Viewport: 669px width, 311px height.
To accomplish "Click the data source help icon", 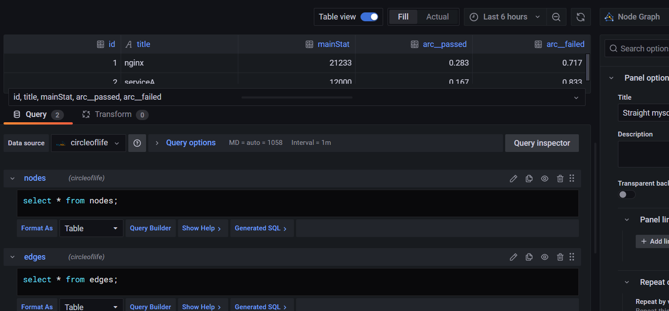I will [x=137, y=143].
